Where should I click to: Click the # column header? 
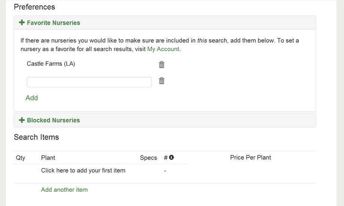point(166,158)
